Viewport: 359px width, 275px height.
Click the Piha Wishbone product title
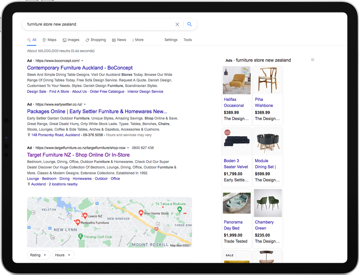coord(264,102)
